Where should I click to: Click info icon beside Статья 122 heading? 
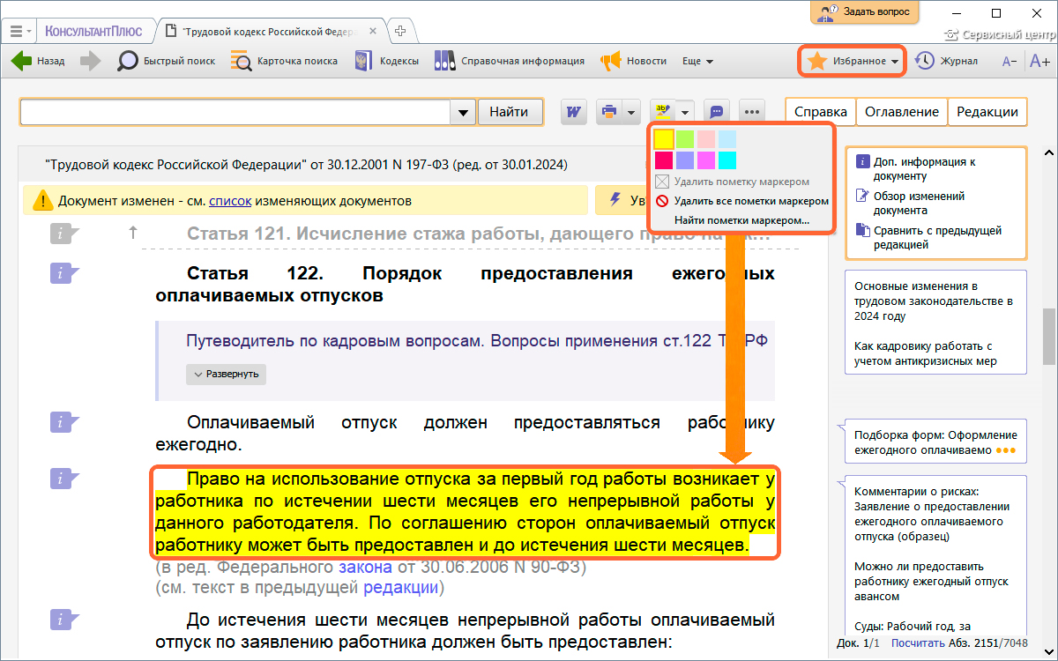(64, 273)
